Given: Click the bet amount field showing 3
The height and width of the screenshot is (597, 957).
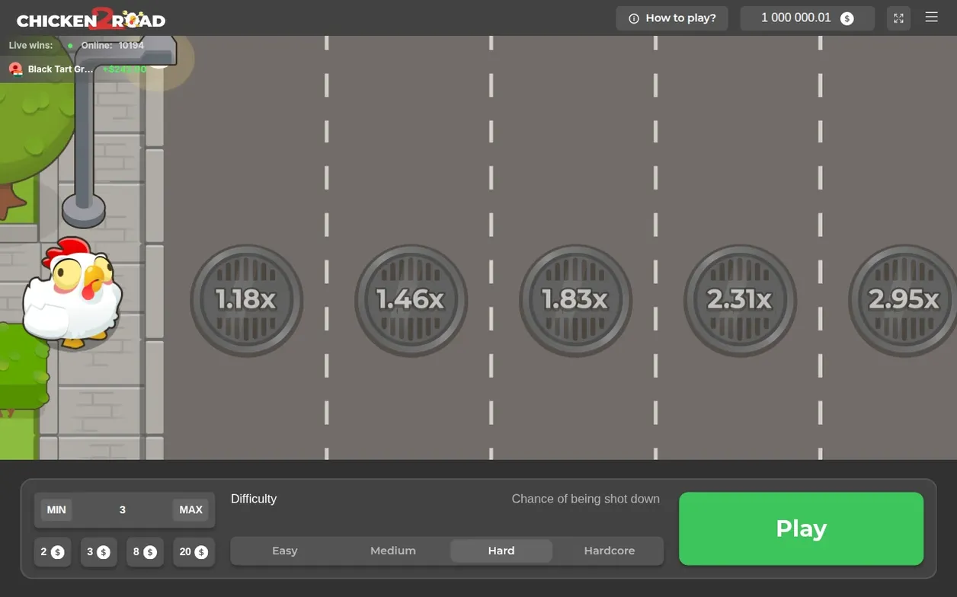Looking at the screenshot, I should point(123,509).
